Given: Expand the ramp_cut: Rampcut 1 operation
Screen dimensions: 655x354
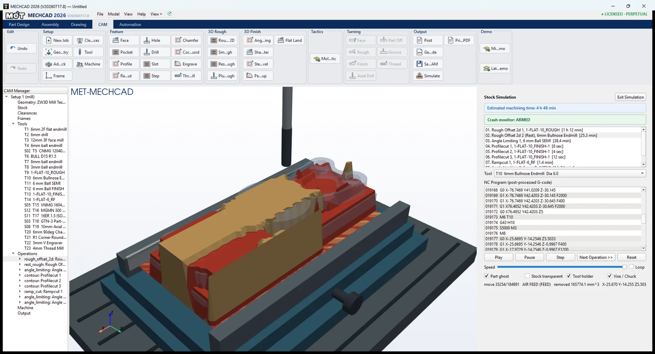Looking at the screenshot, I should tap(20, 291).
